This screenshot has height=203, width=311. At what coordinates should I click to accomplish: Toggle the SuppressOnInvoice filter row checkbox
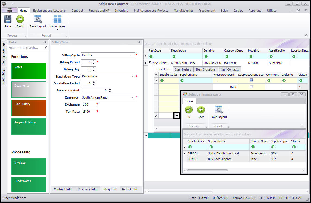(251, 80)
